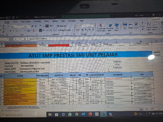Viewport: 163px width, 122px height.
Task: Open the Formulas ribbon tab
Action: click(37, 21)
